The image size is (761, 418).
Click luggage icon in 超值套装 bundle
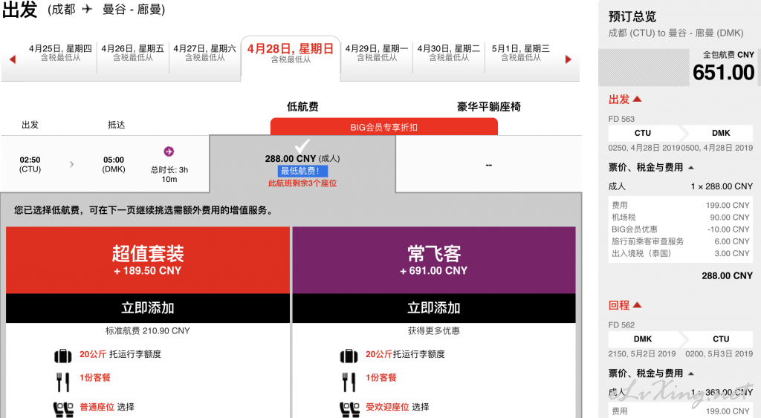click(x=62, y=356)
